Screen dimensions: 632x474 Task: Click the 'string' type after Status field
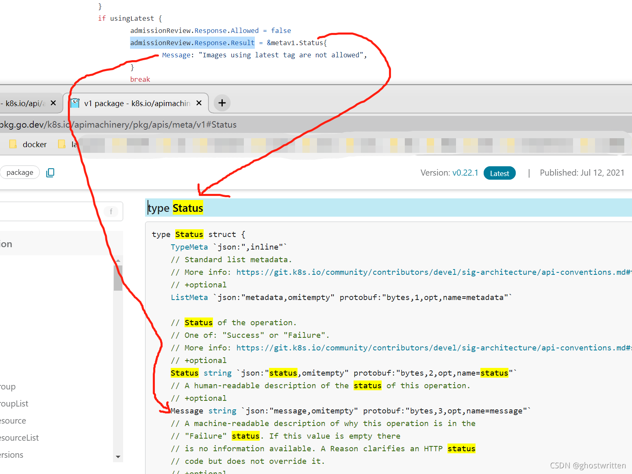point(217,373)
